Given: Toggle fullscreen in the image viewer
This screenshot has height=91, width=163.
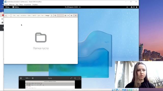Looking at the screenshot, I should point(71,78).
